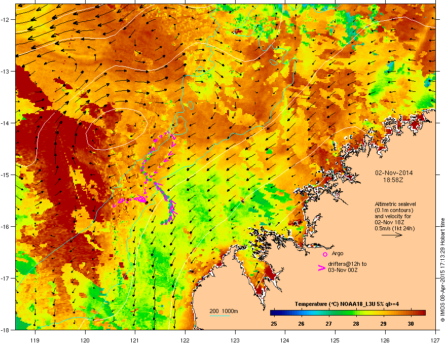Viewport: 446px width, 345px height.
Task: Click the 'Temperature (°C) NOAA18_L3U' title
Action: (x=333, y=304)
